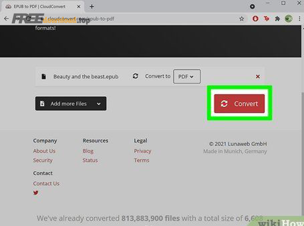Image resolution: width=304 pixels, height=226 pixels.
Task: Open the Security link
Action: pyautogui.click(x=43, y=160)
